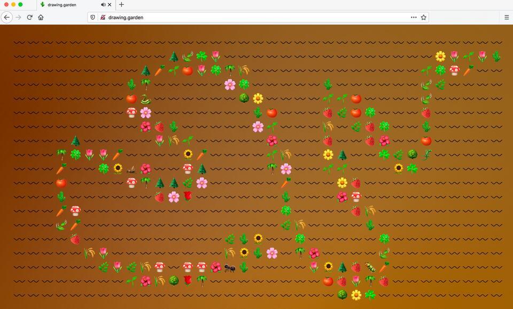Go to the browser home page
The width and height of the screenshot is (513, 309).
[x=41, y=17]
